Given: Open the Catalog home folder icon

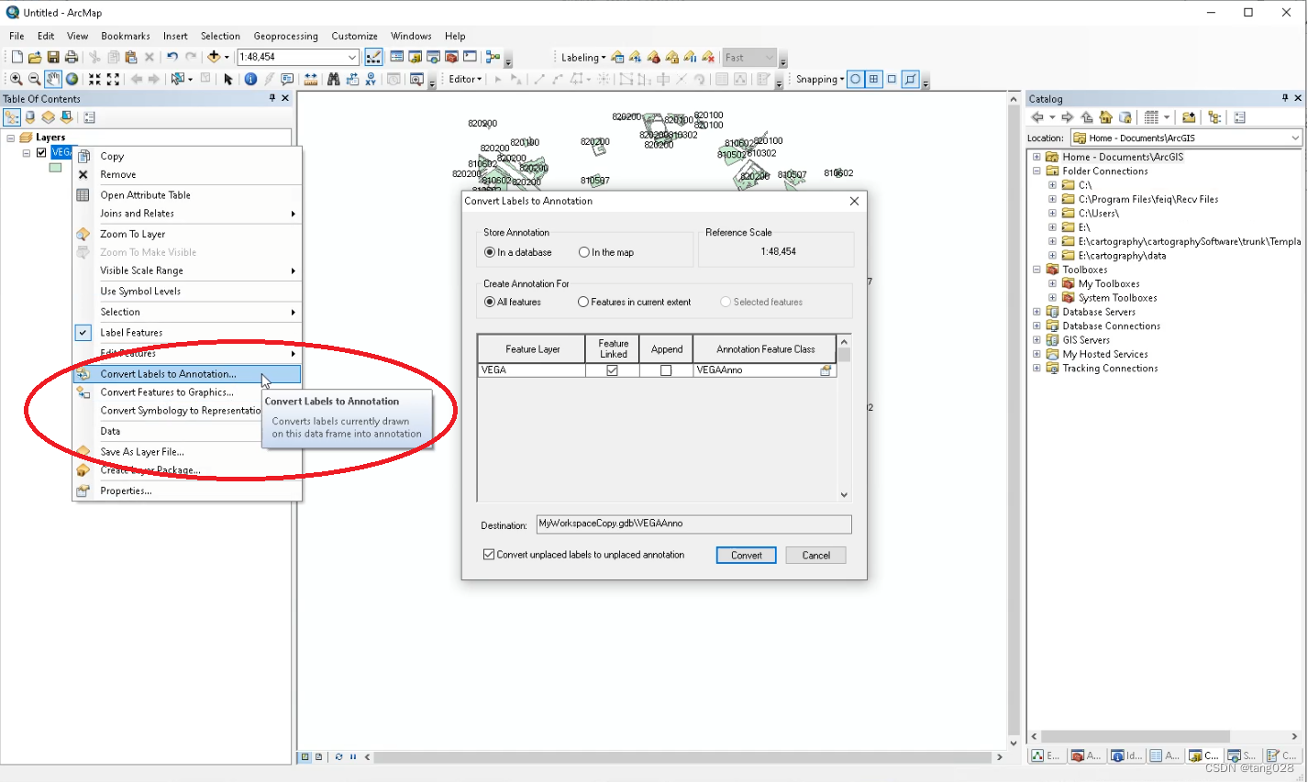Looking at the screenshot, I should tap(1106, 117).
